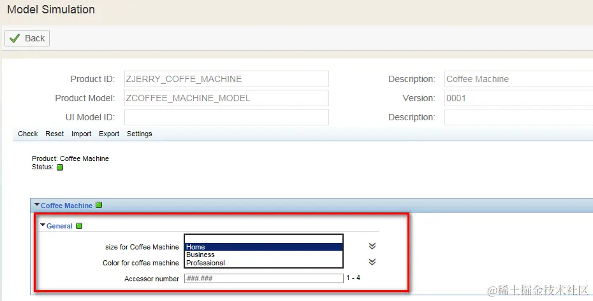Select Professional in the size dropdown
This screenshot has width=593, height=301.
click(263, 263)
